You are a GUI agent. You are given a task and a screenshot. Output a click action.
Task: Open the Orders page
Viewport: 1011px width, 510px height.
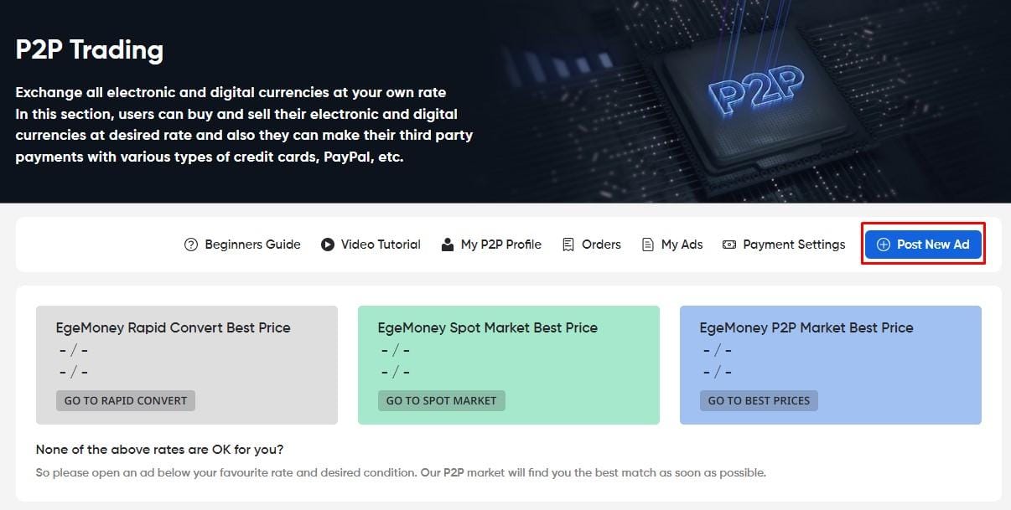click(x=601, y=244)
